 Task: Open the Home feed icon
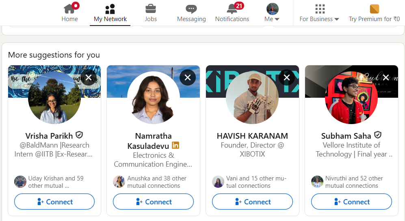(69, 9)
